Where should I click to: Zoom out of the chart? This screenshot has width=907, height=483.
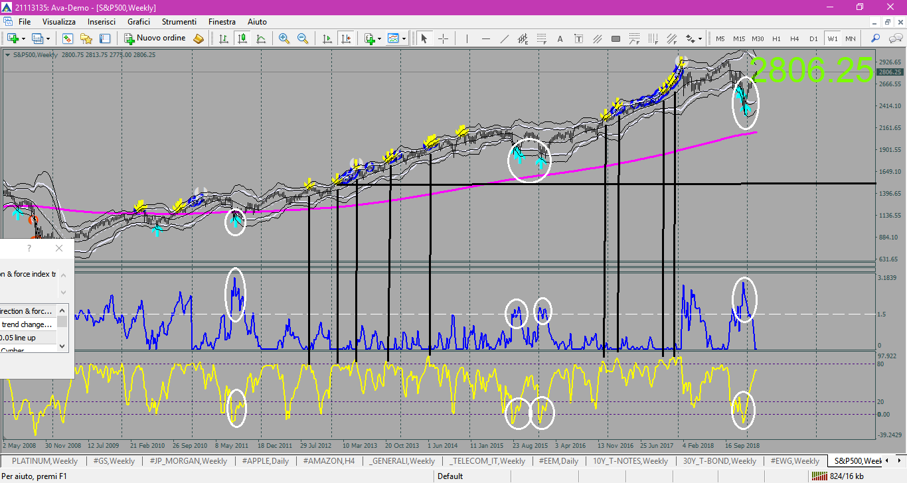click(303, 38)
